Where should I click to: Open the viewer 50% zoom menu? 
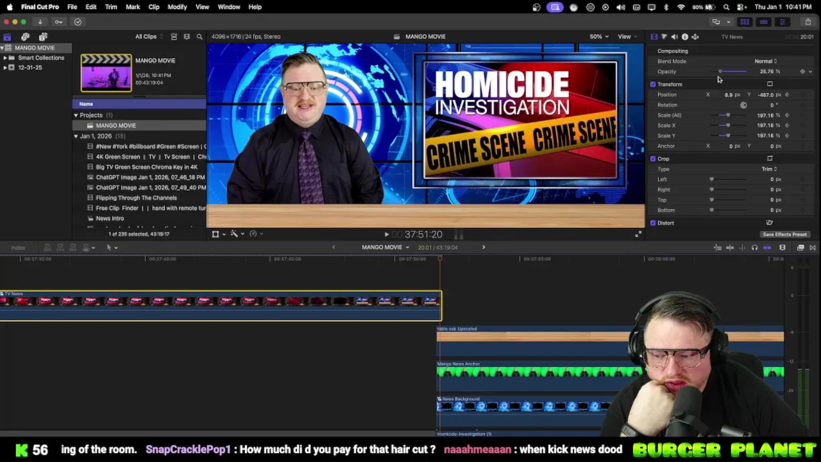598,37
